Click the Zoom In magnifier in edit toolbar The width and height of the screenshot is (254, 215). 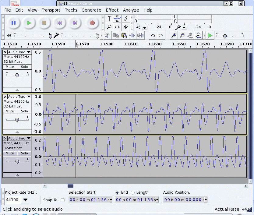click(x=174, y=36)
